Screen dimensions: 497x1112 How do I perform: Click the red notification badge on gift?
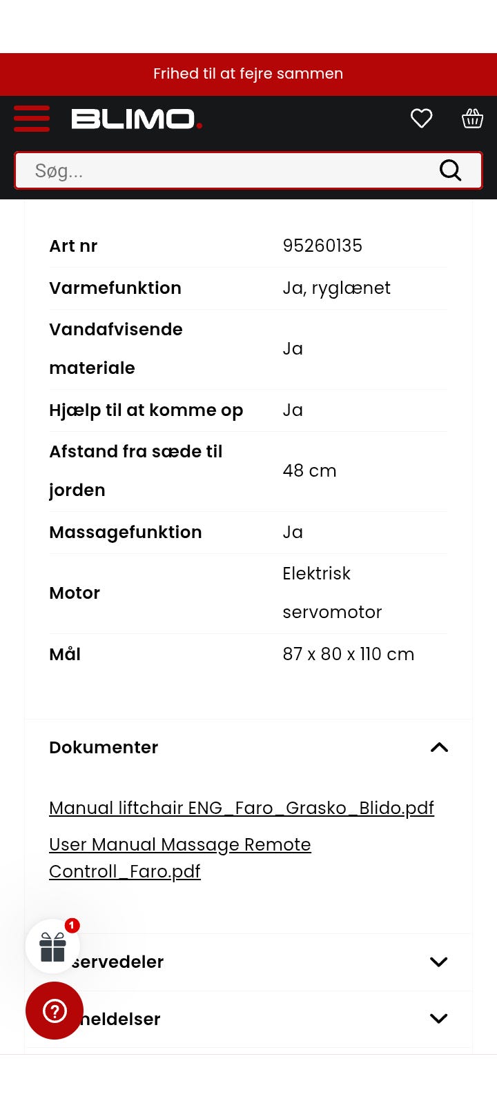(72, 926)
